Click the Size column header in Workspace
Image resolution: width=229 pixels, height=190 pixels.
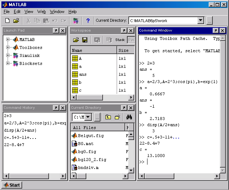click(x=126, y=50)
